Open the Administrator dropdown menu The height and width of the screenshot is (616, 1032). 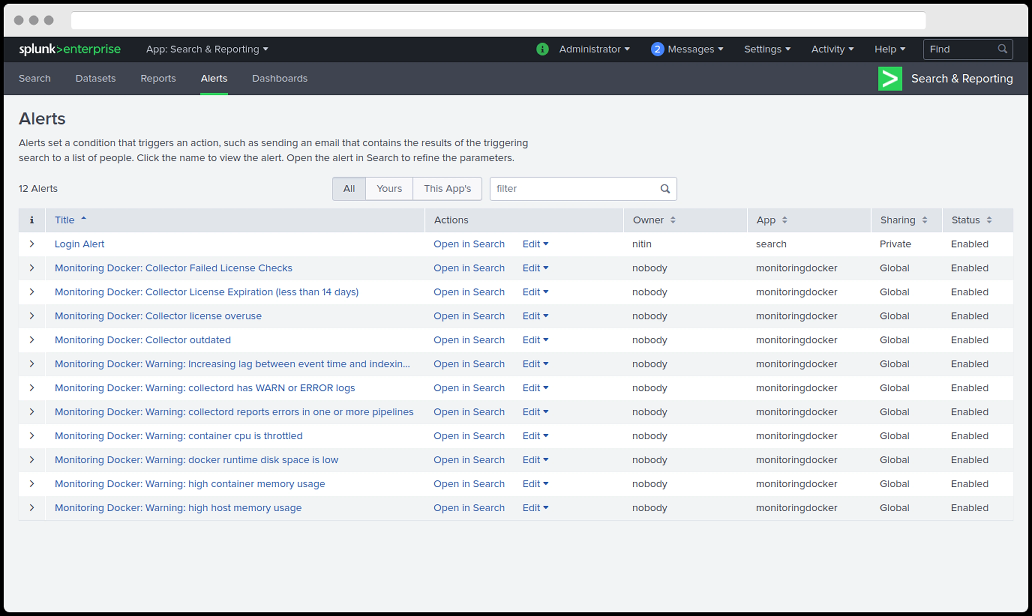pyautogui.click(x=594, y=49)
